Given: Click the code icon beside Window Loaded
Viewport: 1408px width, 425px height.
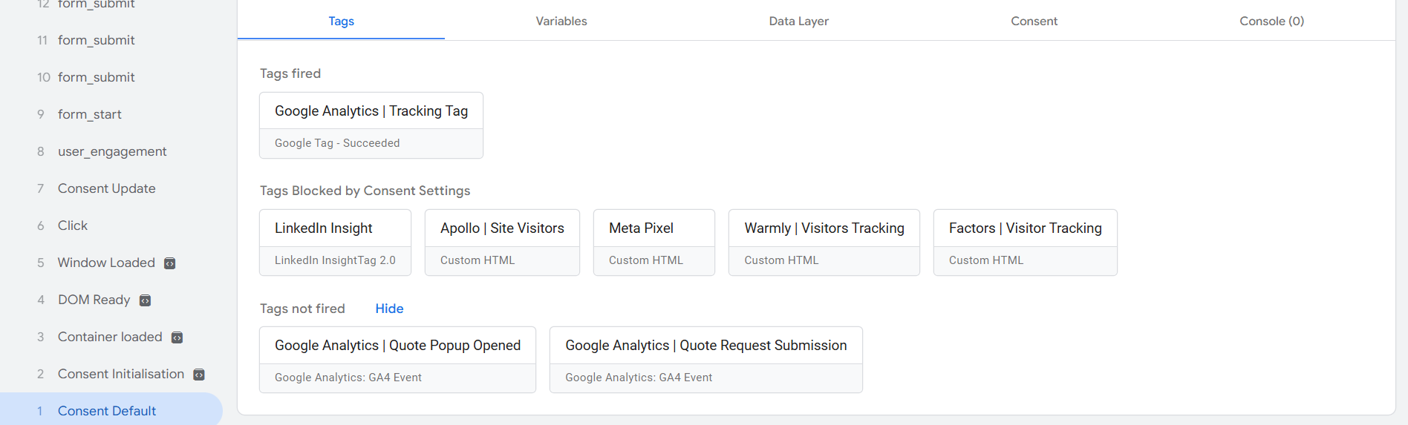Looking at the screenshot, I should tap(169, 263).
